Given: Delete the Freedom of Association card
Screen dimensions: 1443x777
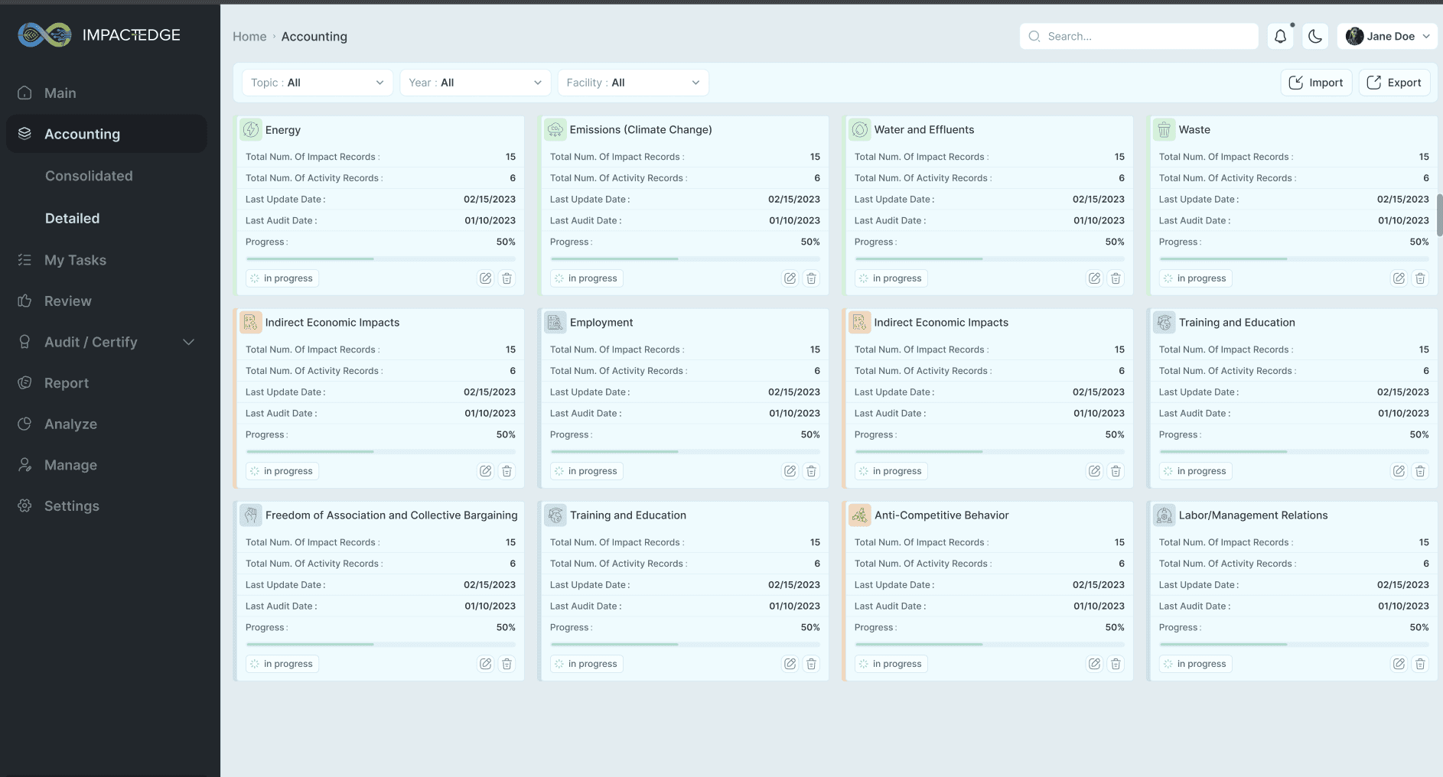Looking at the screenshot, I should pos(507,664).
